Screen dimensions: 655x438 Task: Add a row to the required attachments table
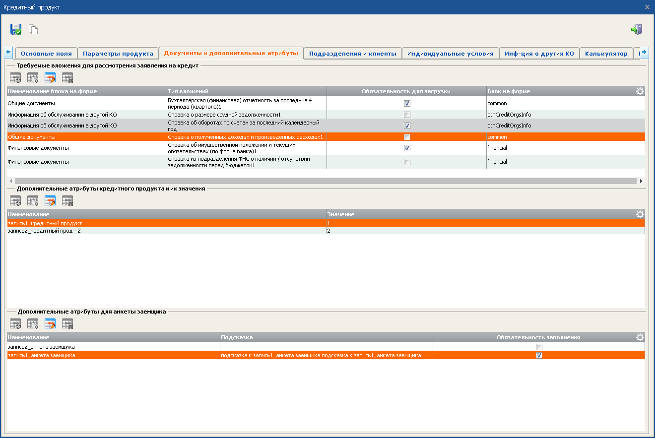click(15, 77)
